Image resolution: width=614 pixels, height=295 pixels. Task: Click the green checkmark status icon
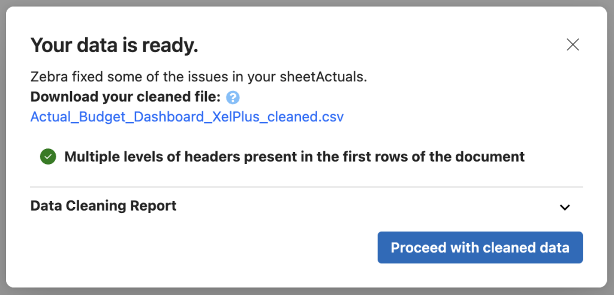coord(48,157)
